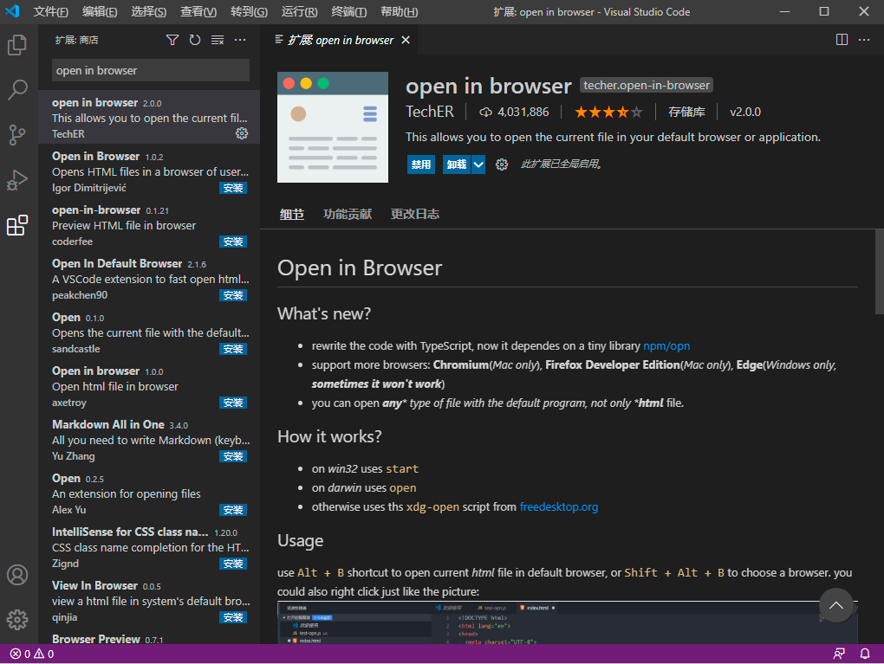Open editor more actions ellipsis
Viewport: 884px width, 664px height.
pyautogui.click(x=864, y=40)
